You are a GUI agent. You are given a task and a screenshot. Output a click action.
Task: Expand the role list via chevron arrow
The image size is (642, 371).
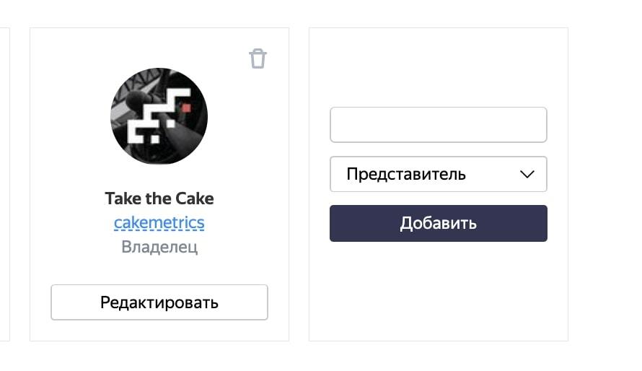point(527,175)
